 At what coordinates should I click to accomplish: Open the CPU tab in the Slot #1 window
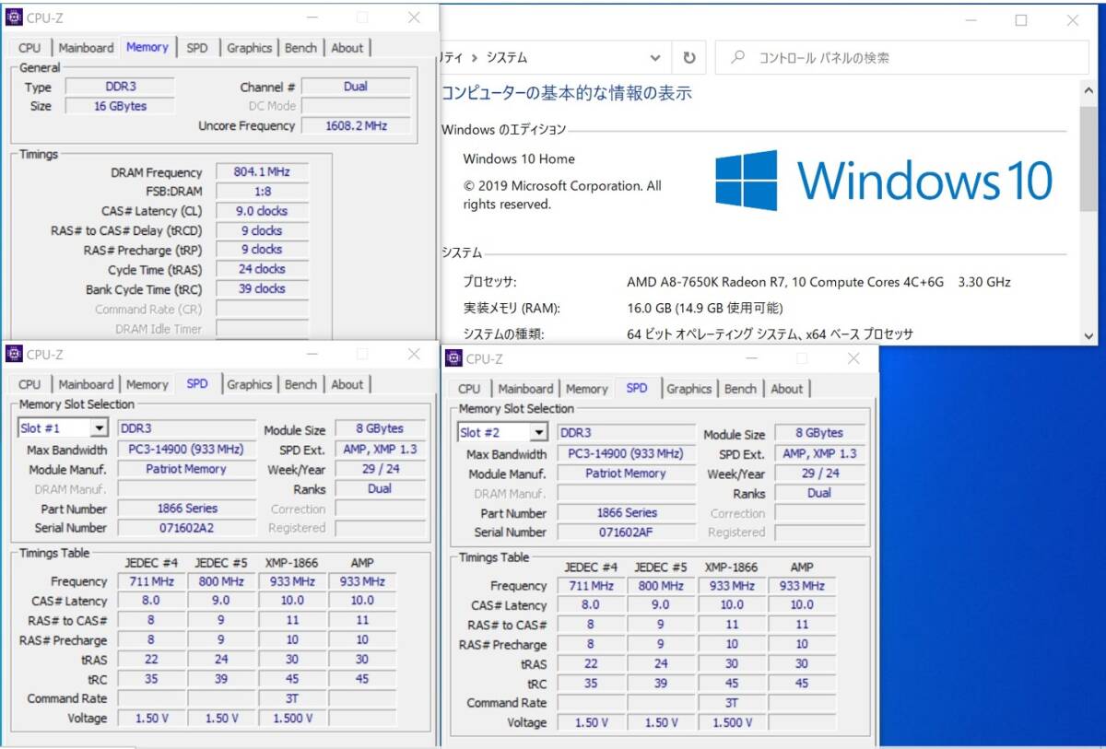pos(29,384)
